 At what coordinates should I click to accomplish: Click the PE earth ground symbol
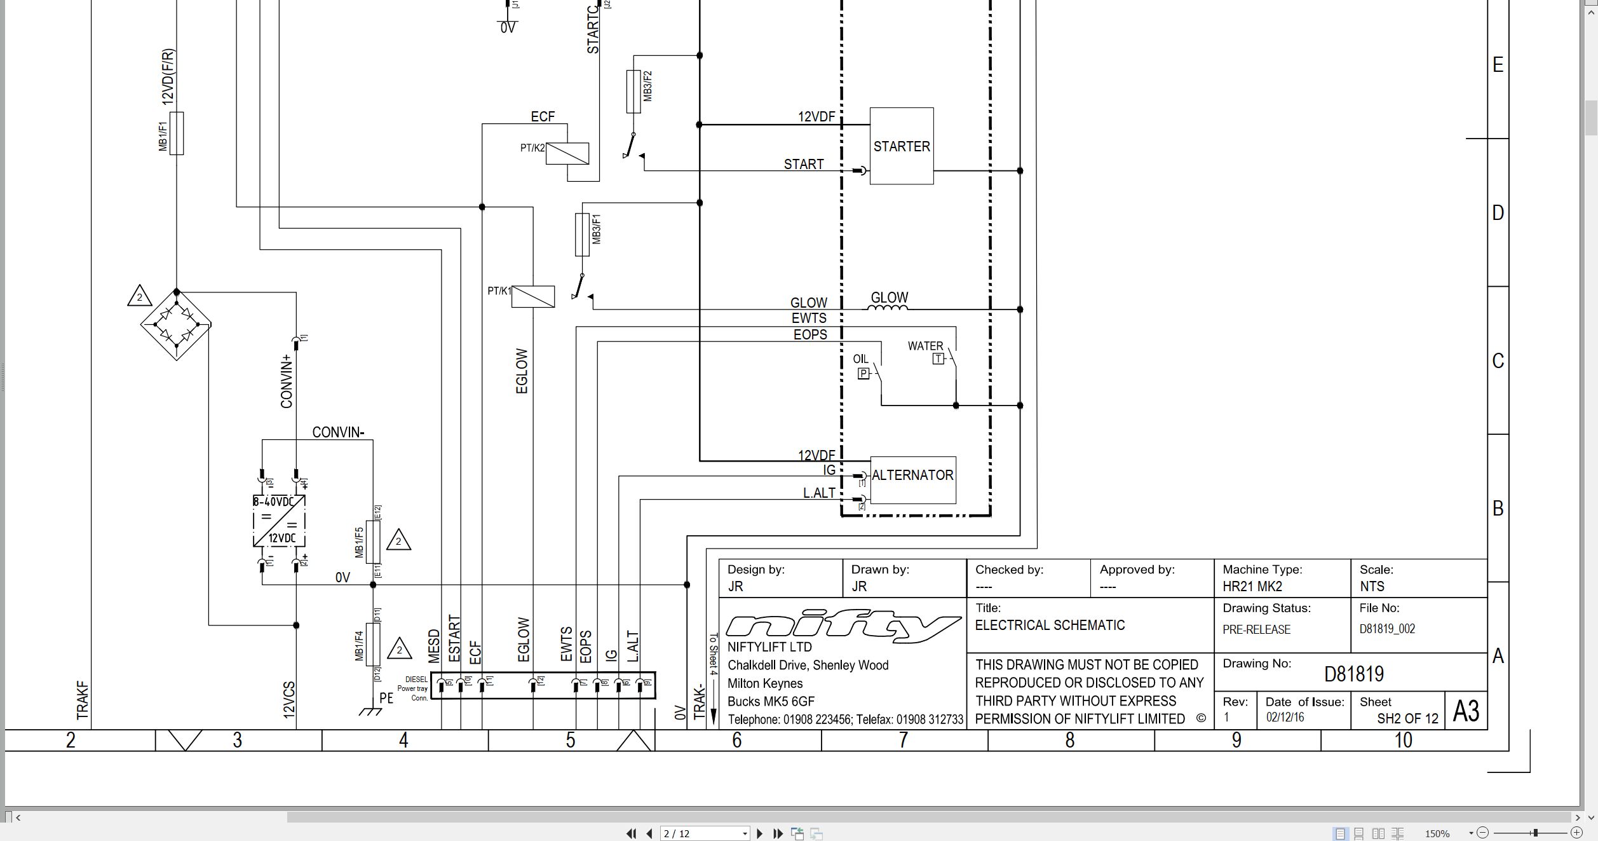pyautogui.click(x=370, y=711)
